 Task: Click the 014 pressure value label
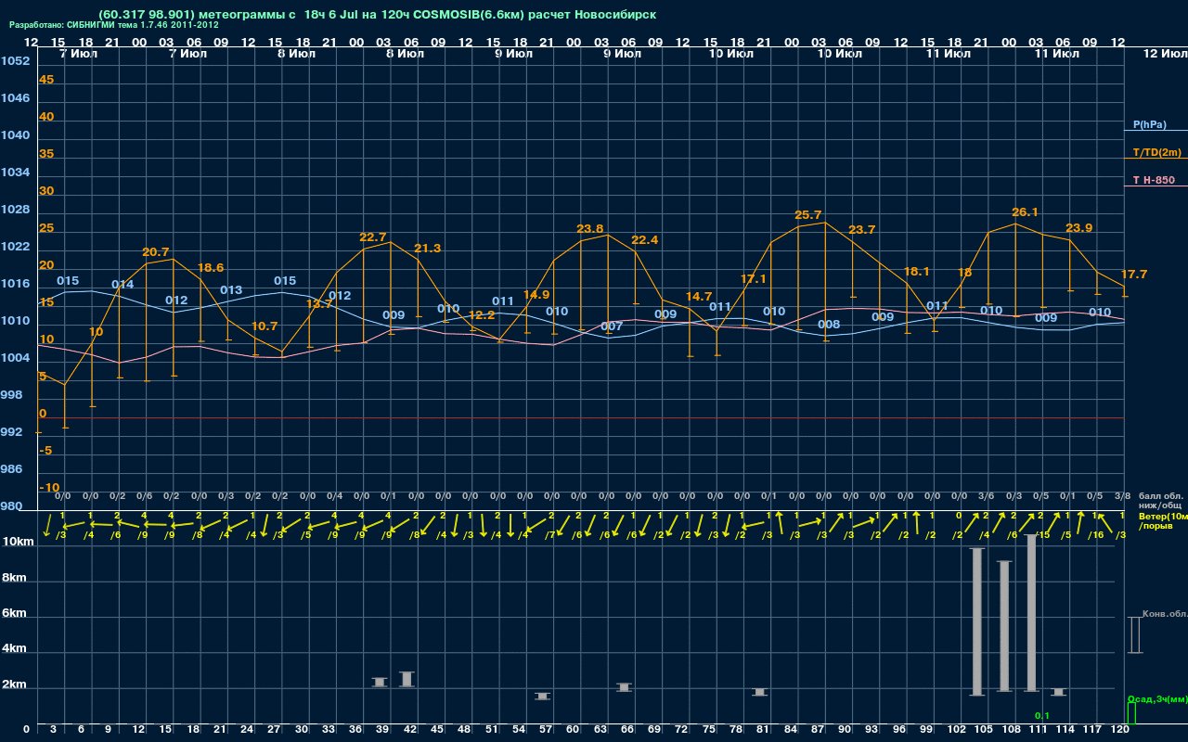click(x=123, y=285)
